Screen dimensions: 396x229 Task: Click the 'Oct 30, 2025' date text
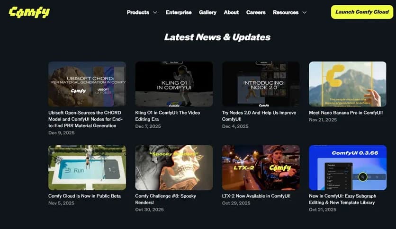coord(149,210)
